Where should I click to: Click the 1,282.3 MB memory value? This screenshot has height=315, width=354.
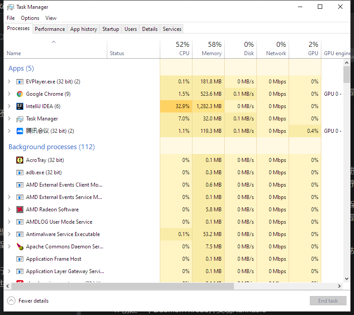tap(209, 106)
